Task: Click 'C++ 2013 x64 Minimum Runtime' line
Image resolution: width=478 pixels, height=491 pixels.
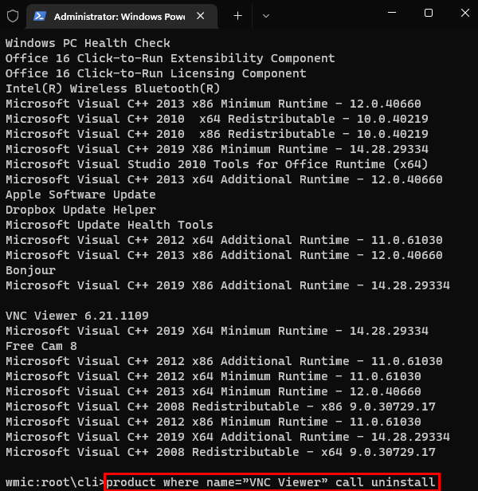Action: pos(214,391)
